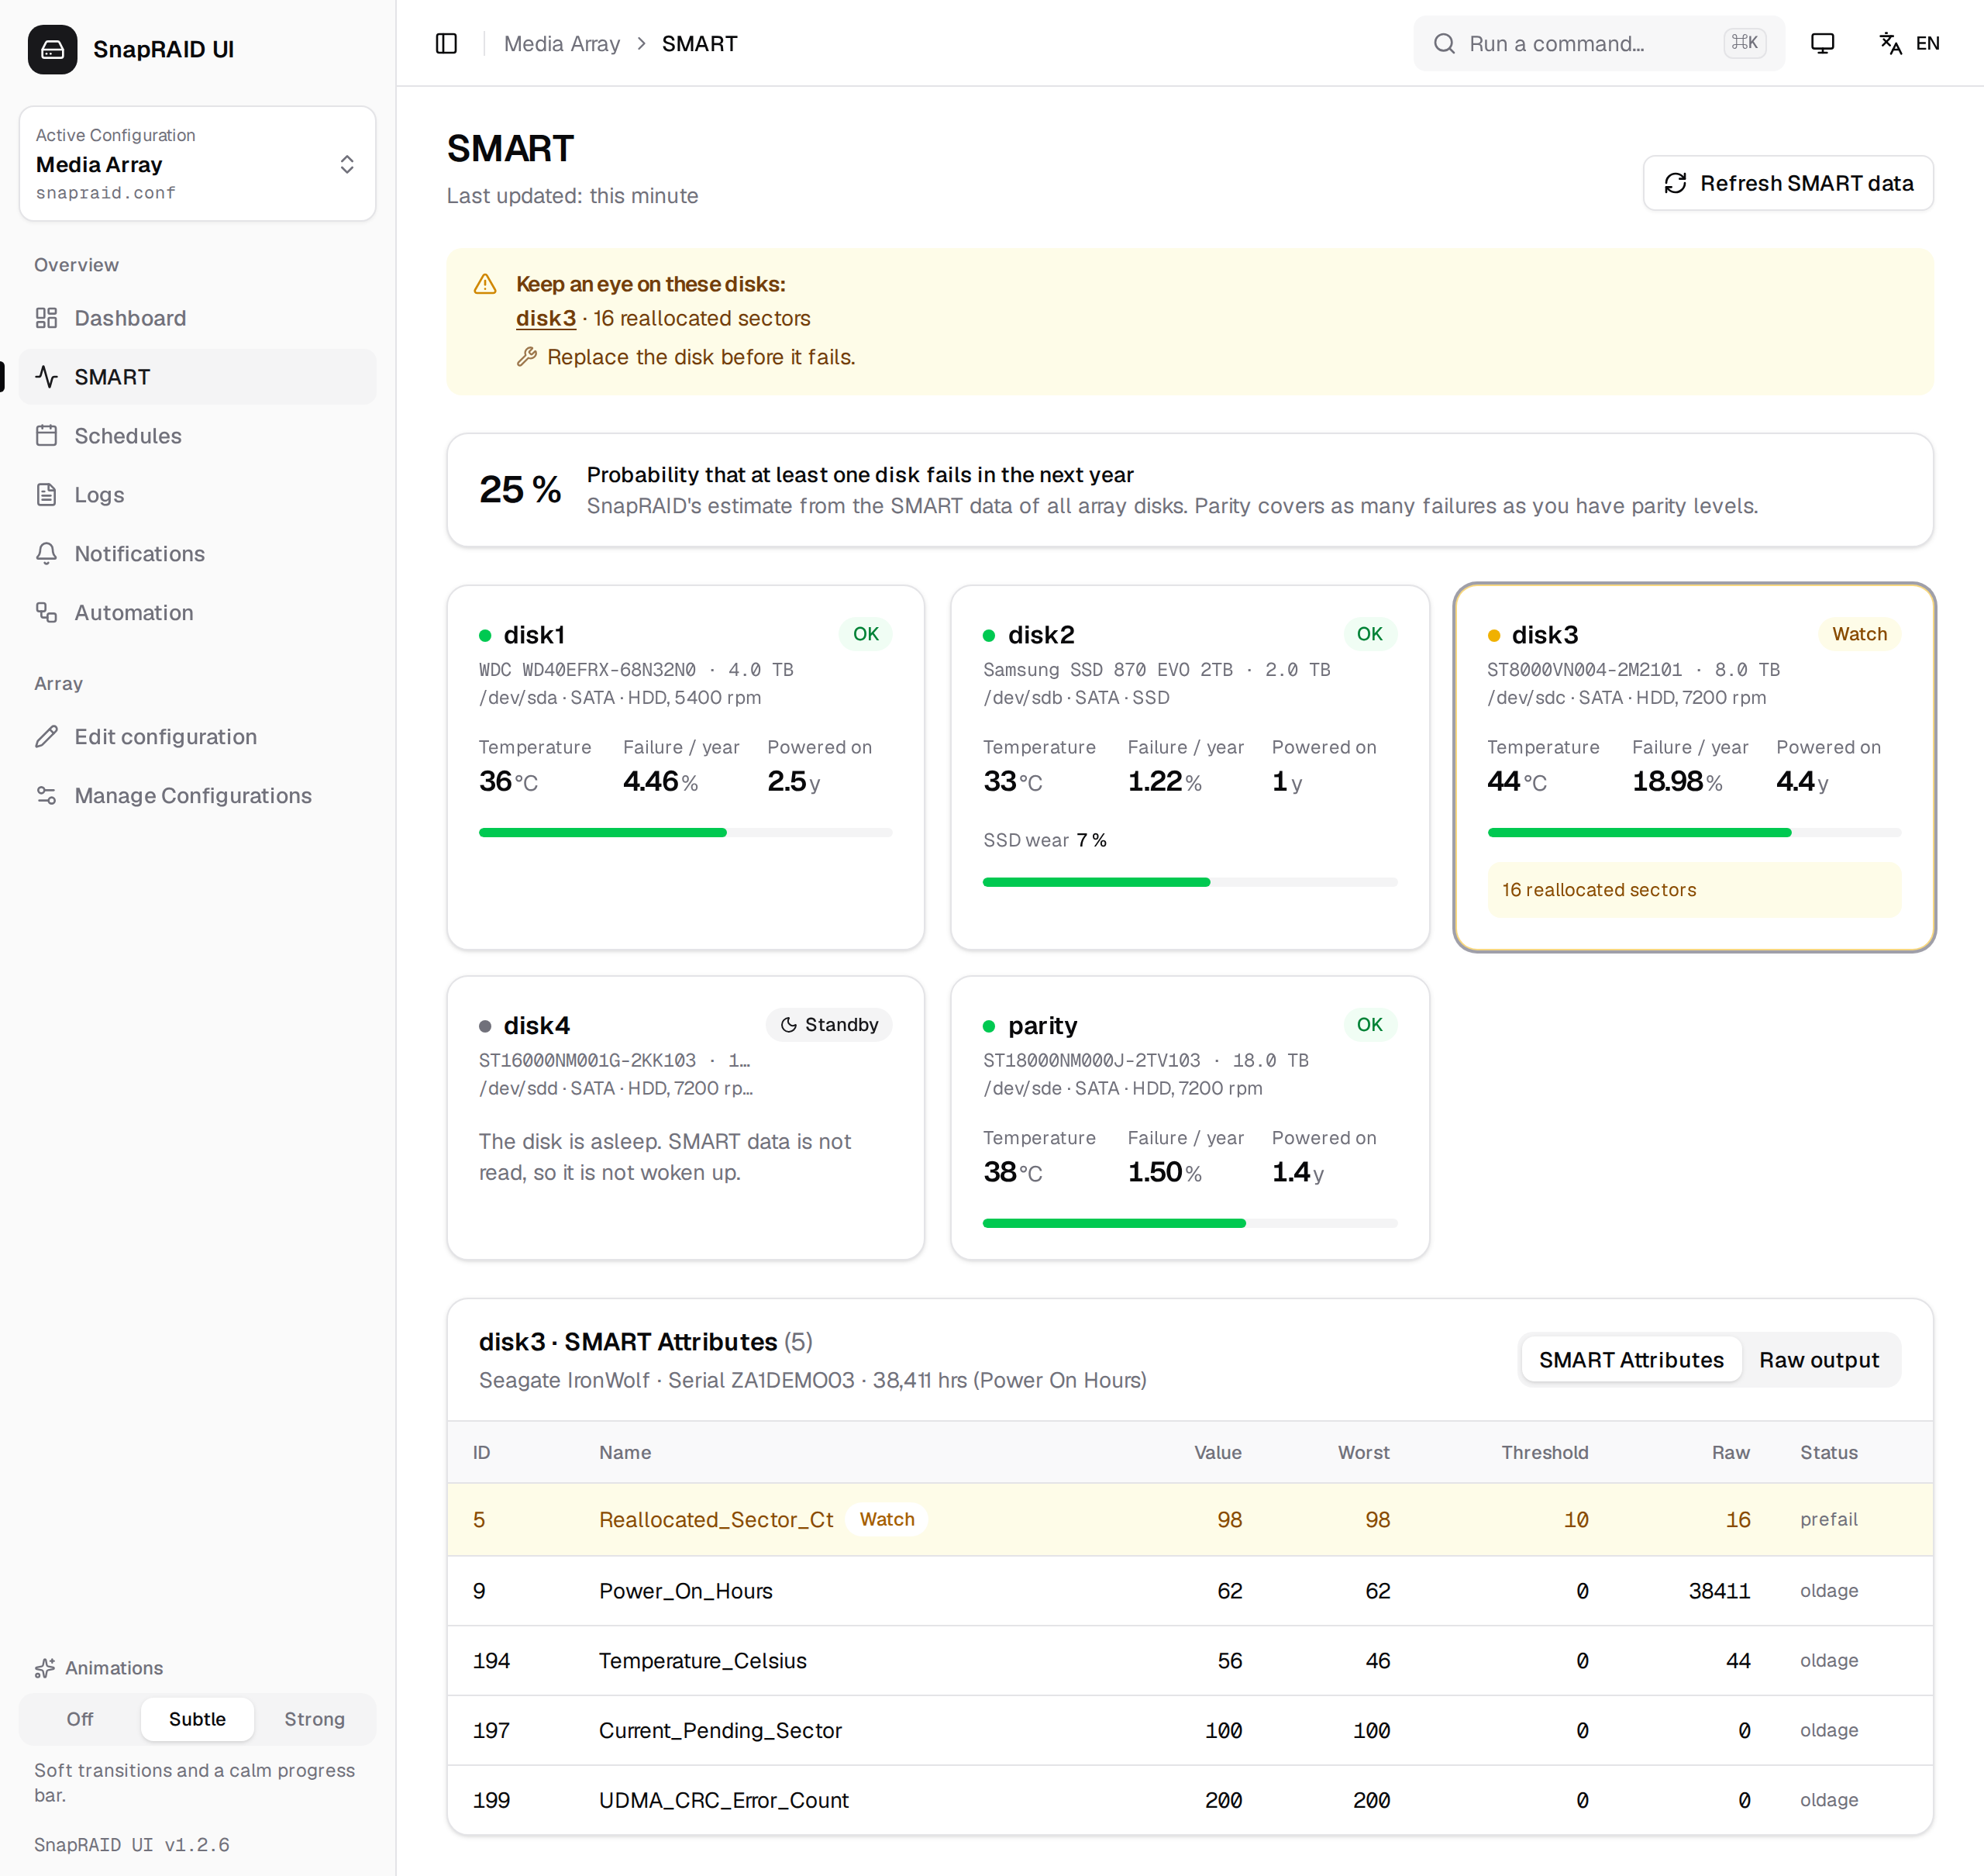Click parity health progress bar
This screenshot has height=1876, width=1984.
(x=1190, y=1223)
